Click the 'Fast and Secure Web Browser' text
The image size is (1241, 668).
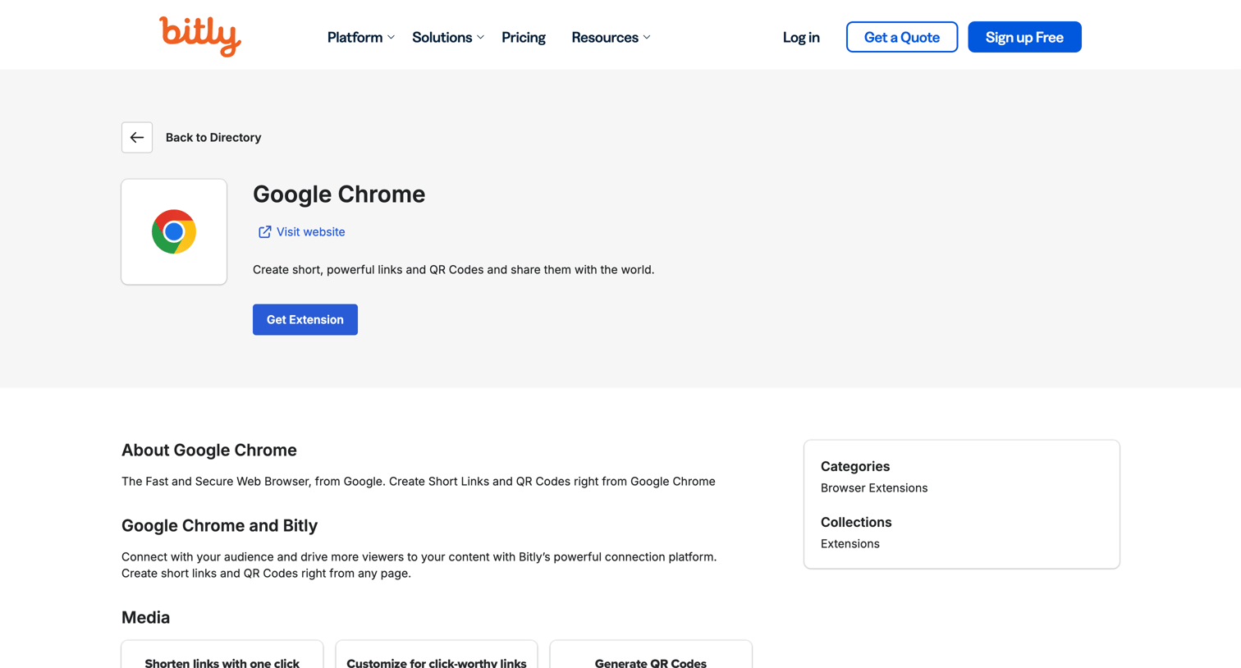[419, 481]
